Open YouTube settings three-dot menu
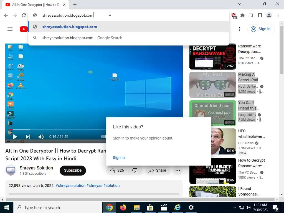This screenshot has width=284, height=213. (x=239, y=29)
